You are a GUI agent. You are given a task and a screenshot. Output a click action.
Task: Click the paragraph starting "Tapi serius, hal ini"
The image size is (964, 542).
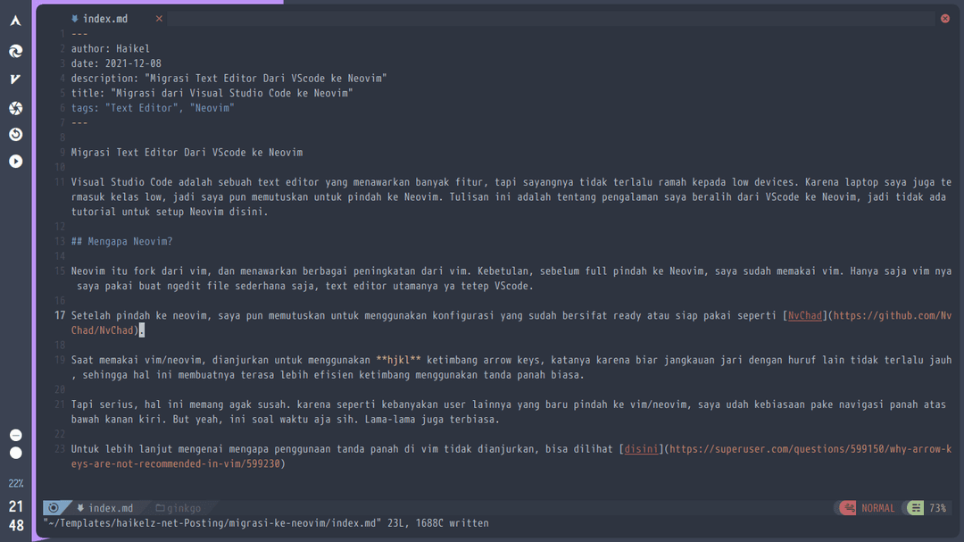click(509, 412)
